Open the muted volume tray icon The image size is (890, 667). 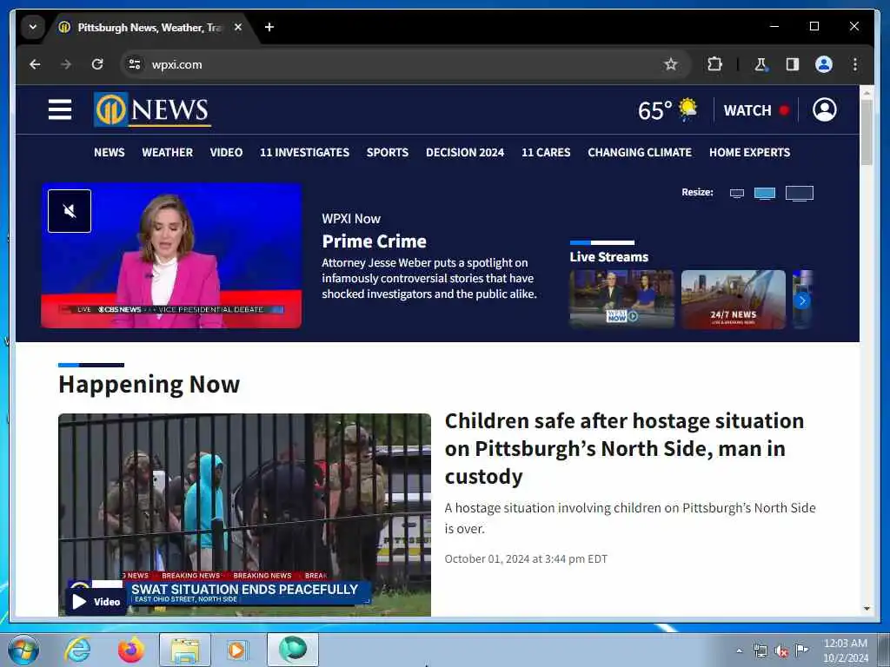pos(781,650)
